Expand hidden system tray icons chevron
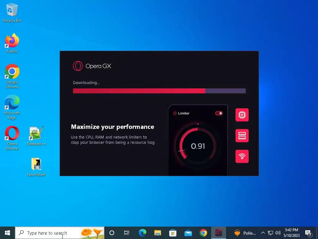Screen dimensions: 318x239 (263, 233)
